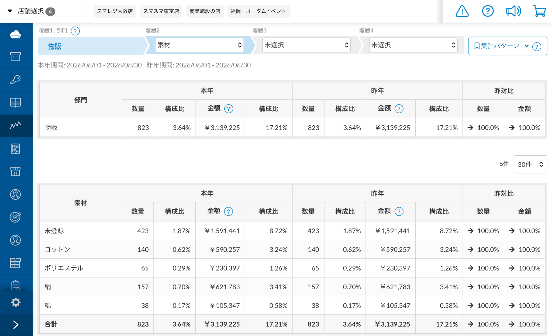Expand the sidebar with the chevron arrow

(x=16, y=325)
